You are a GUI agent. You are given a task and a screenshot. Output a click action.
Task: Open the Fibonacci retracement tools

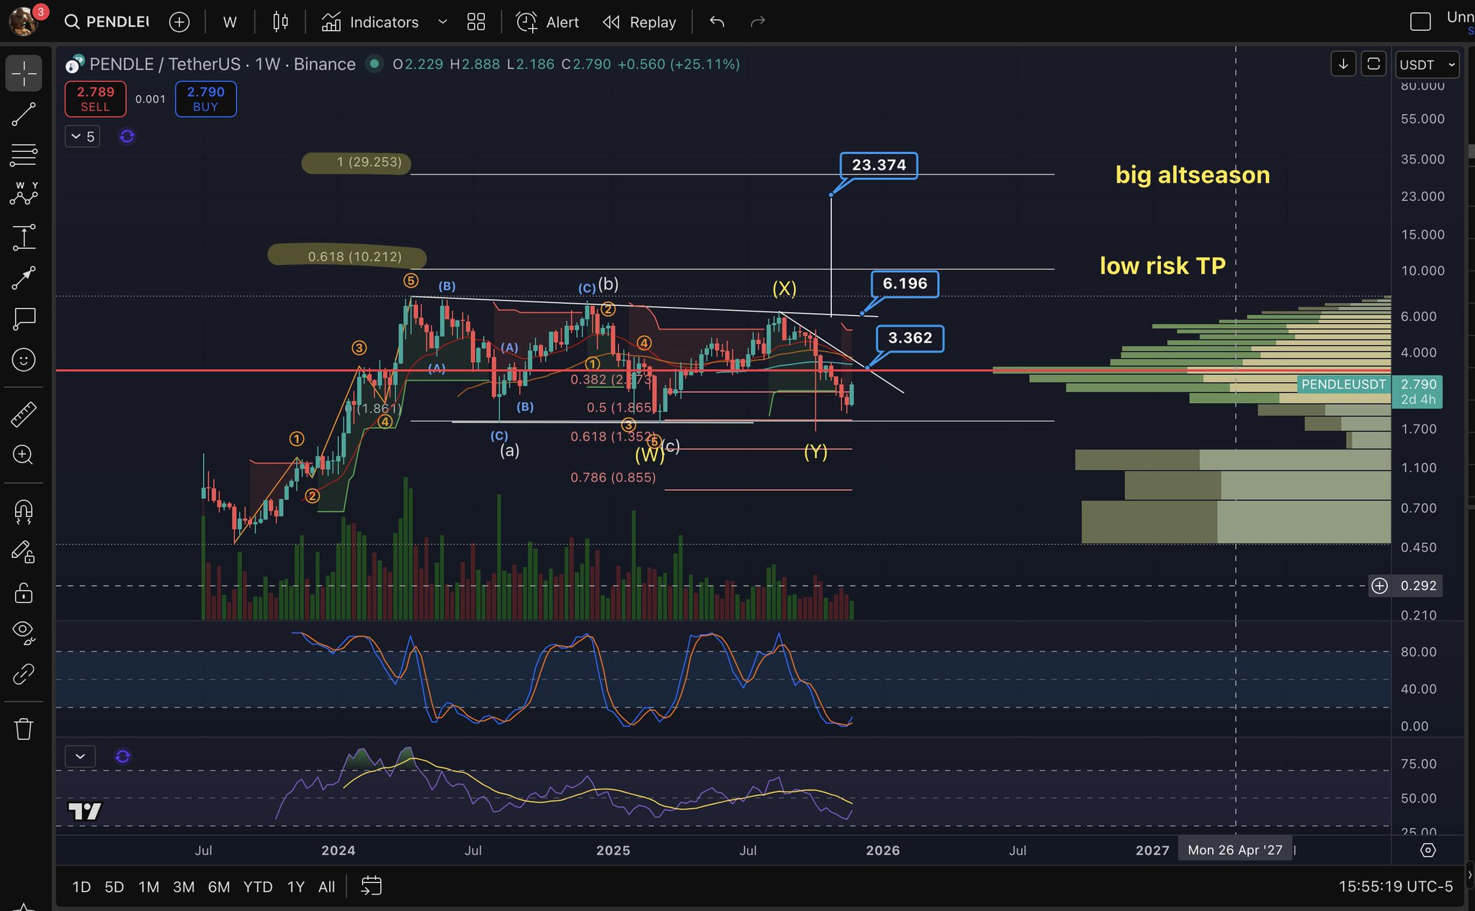(24, 154)
